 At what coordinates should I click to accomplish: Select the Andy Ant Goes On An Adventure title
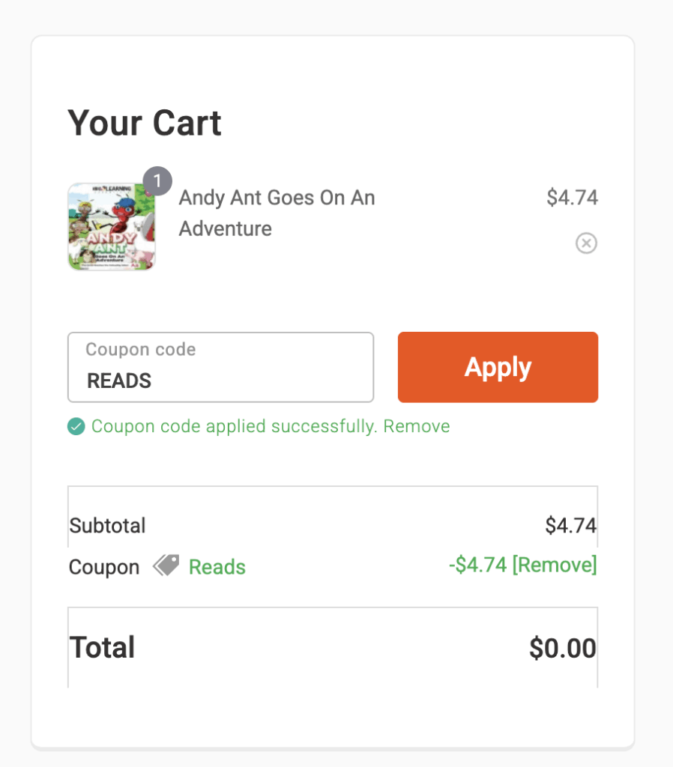pyautogui.click(x=277, y=213)
